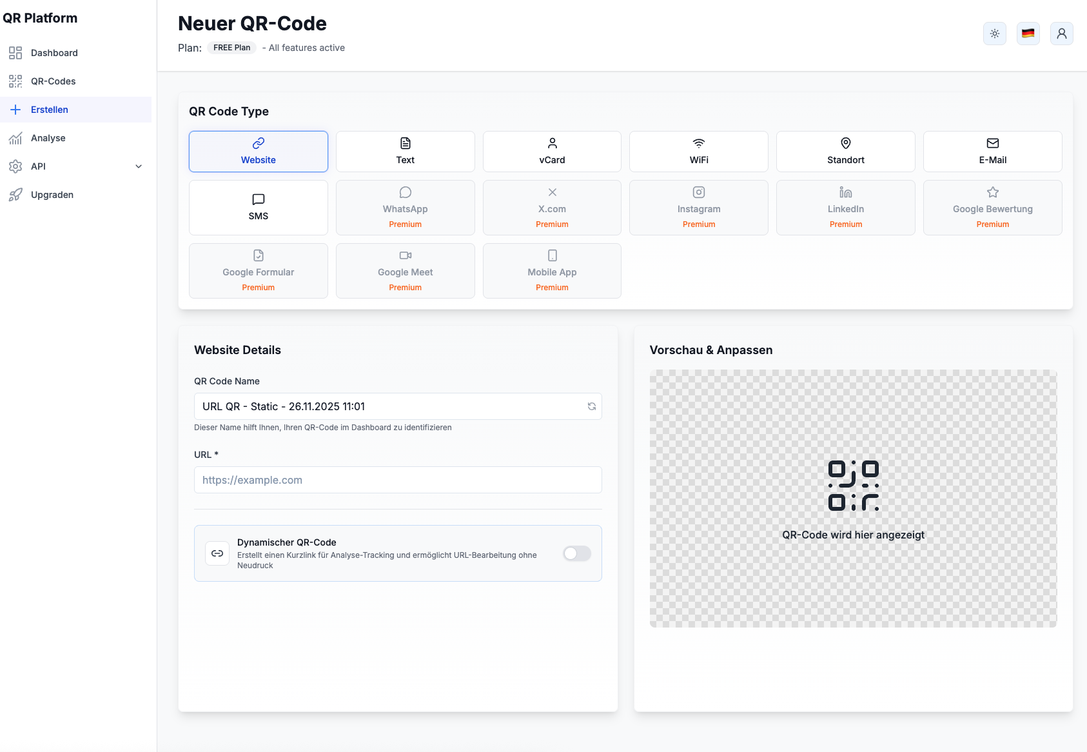Click the QR code preview area

854,499
